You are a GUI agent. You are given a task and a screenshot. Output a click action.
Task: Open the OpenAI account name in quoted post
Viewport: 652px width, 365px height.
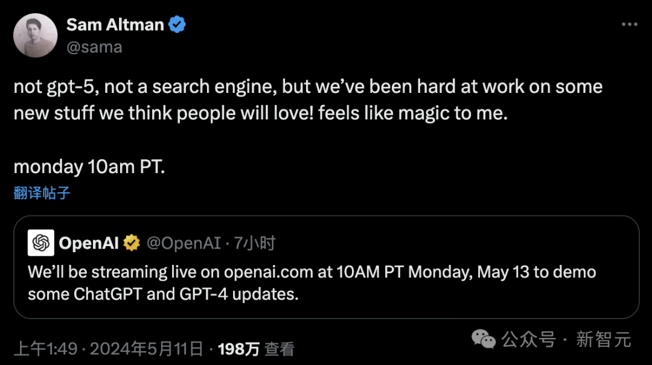click(x=89, y=243)
